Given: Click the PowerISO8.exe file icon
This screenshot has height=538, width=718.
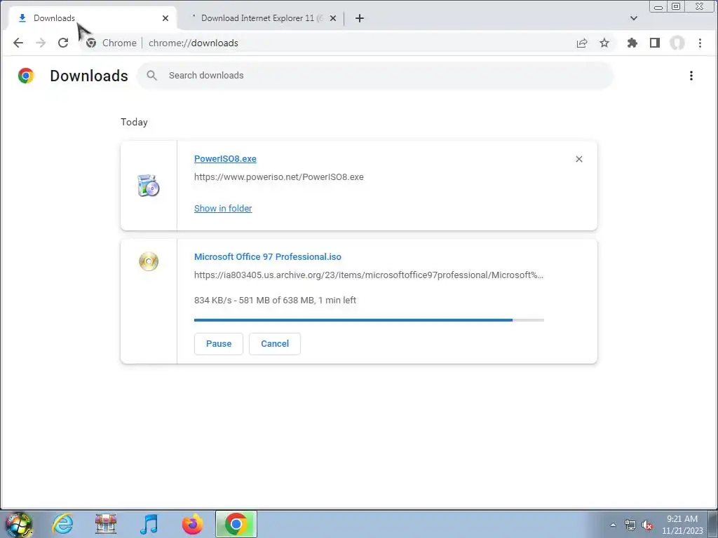Looking at the screenshot, I should pos(149,186).
